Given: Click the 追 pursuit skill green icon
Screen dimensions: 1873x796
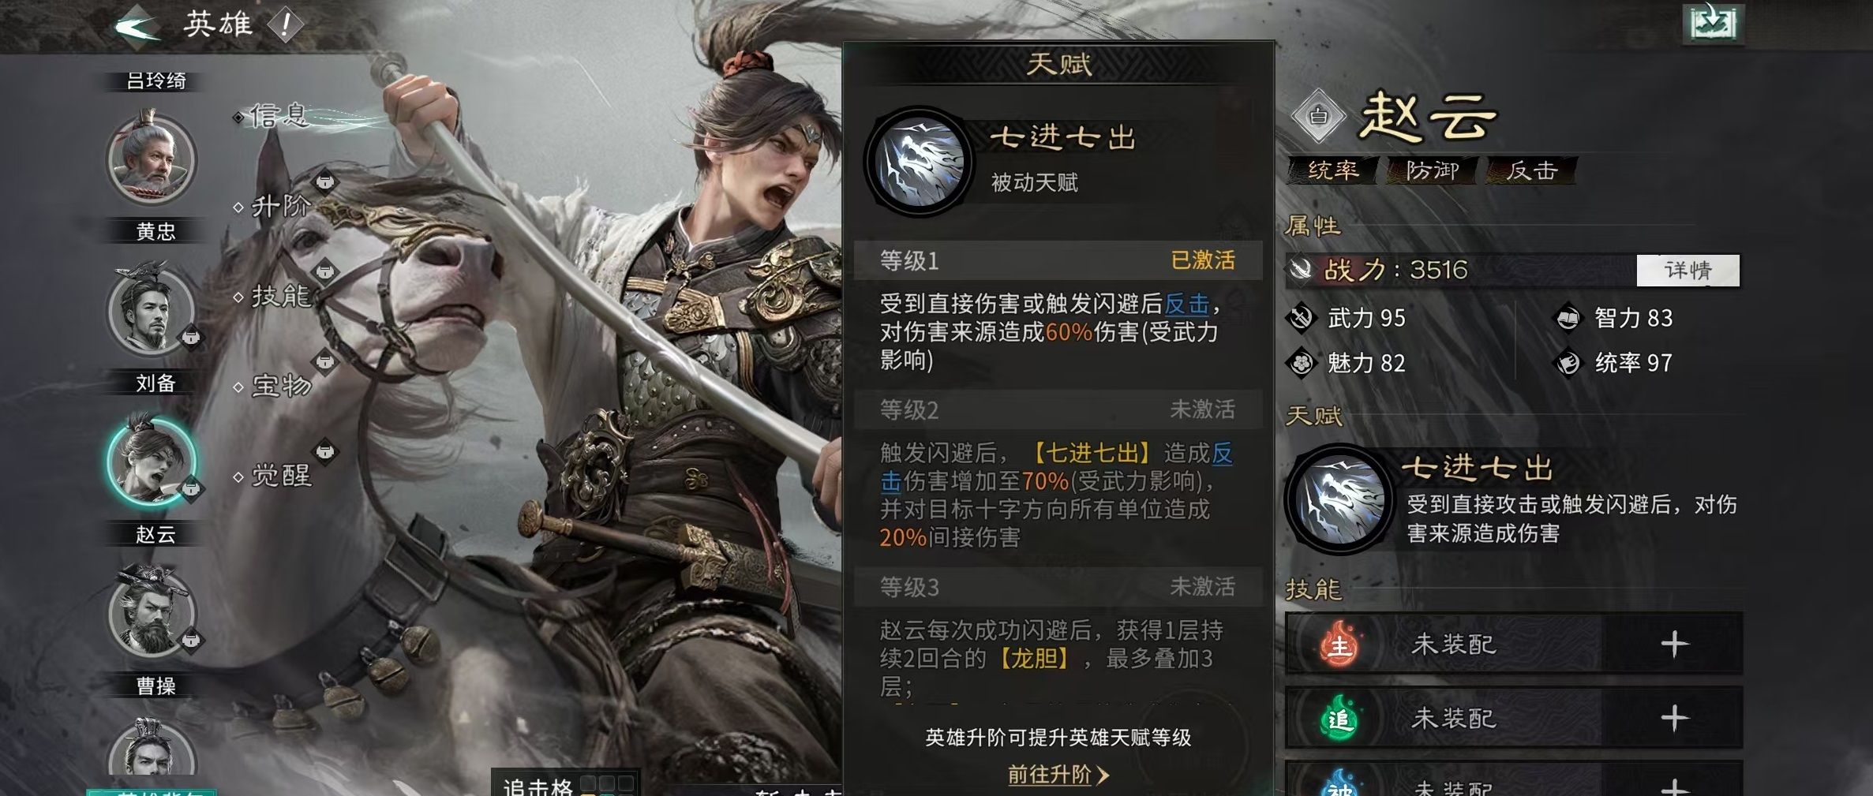Looking at the screenshot, I should click(x=1339, y=717).
